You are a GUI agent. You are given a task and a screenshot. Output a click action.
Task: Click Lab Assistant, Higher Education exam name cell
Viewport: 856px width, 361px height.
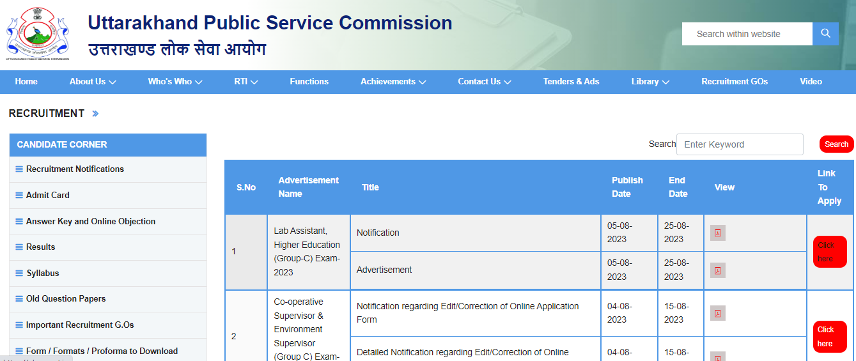309,252
